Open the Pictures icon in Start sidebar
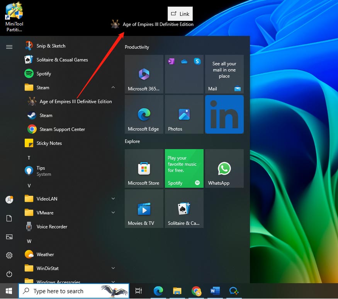The width and height of the screenshot is (338, 299). [x=9, y=237]
